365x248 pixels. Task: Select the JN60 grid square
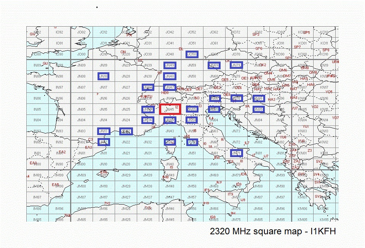pyautogui.click(x=214, y=164)
